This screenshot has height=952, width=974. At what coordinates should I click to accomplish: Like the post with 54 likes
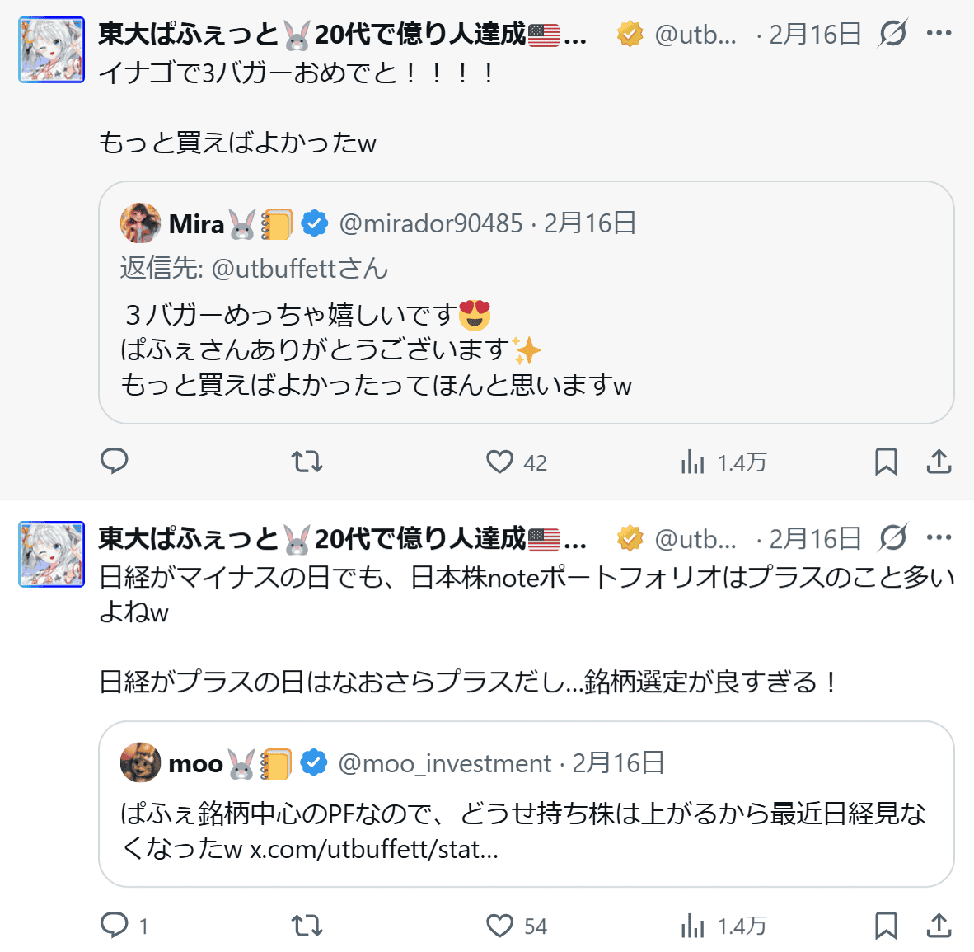click(x=499, y=926)
